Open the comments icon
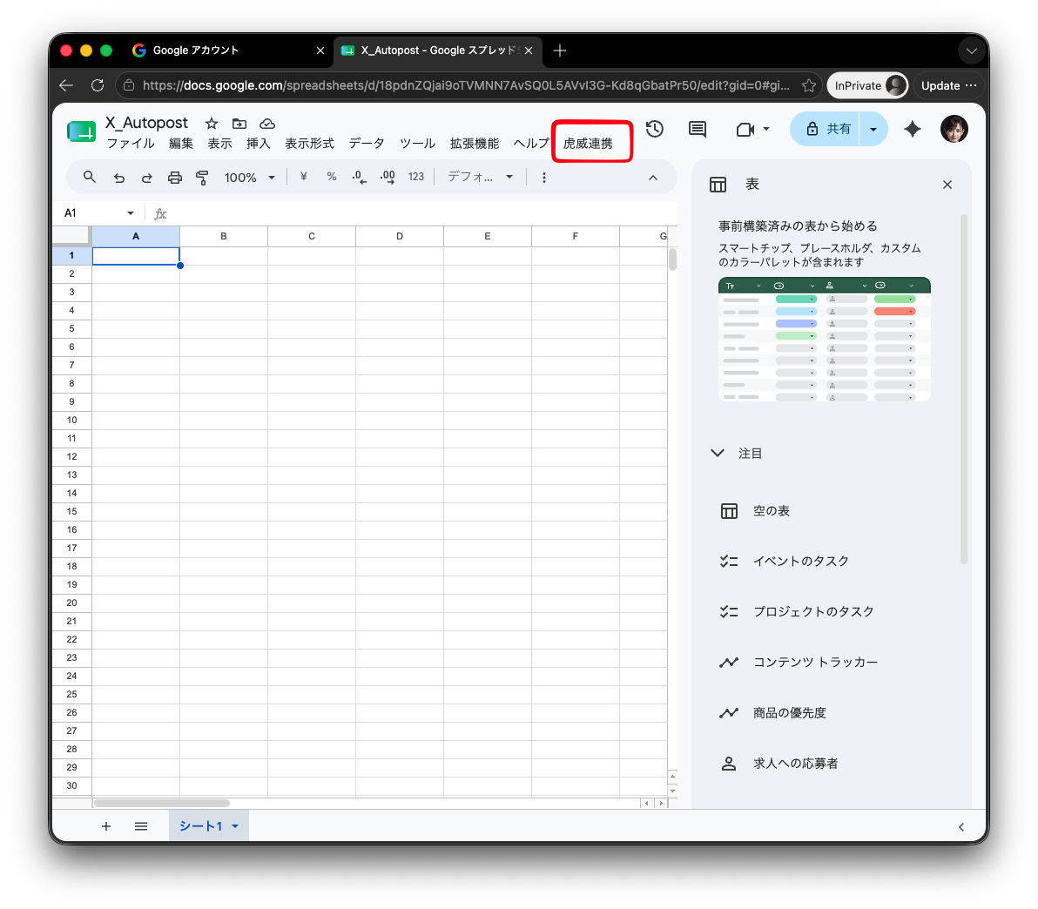The image size is (1038, 909). pos(697,129)
